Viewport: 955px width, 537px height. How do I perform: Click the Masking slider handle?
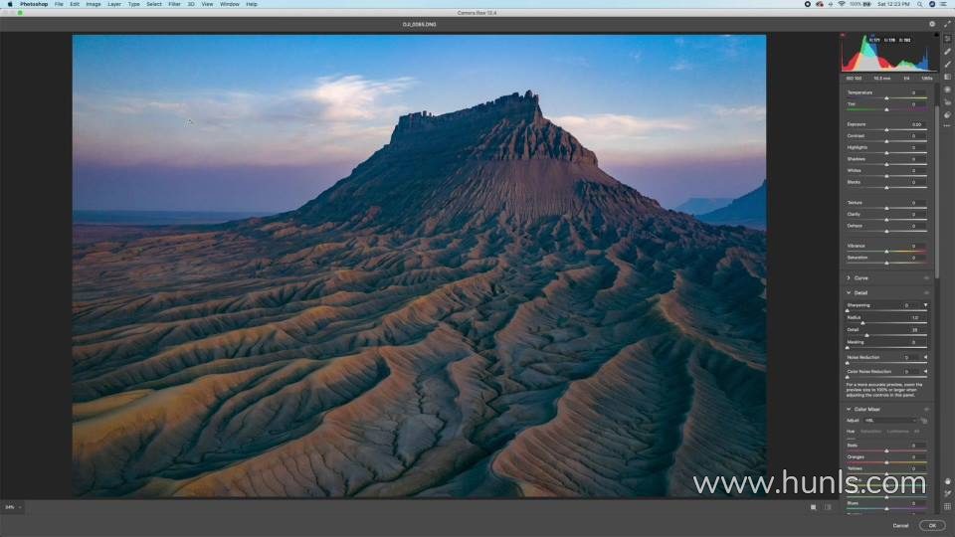tap(848, 348)
